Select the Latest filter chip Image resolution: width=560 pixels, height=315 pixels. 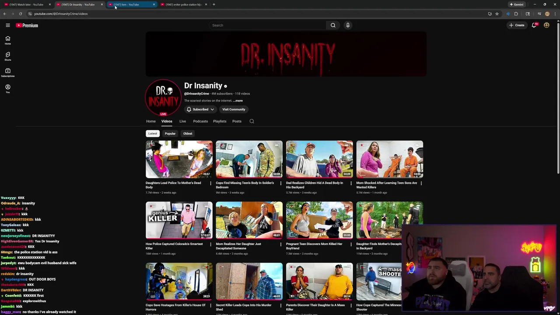point(152,133)
